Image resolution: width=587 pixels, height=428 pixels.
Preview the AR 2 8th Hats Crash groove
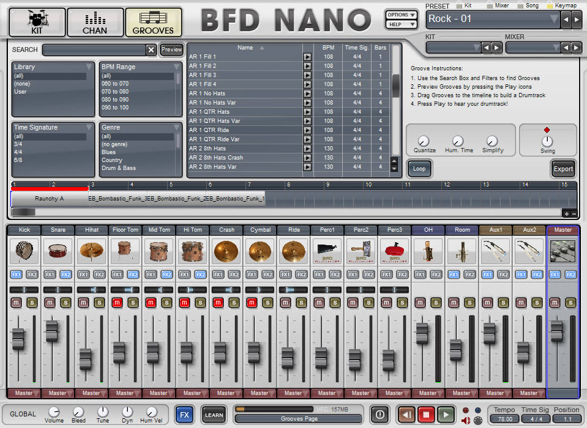coord(307,158)
